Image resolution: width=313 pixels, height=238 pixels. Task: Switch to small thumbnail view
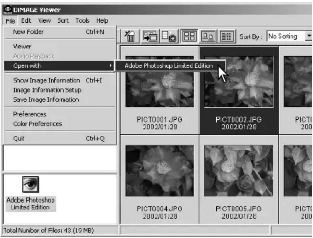pos(208,36)
